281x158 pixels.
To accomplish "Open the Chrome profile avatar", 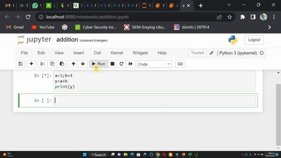I will point(263,17).
